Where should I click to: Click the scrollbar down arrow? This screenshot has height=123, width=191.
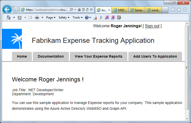[187, 119]
